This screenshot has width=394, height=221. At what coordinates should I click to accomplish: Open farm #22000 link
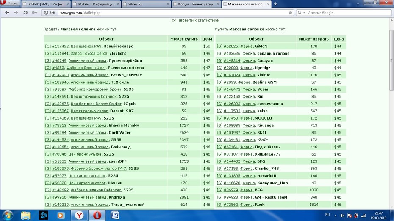[x=230, y=68]
